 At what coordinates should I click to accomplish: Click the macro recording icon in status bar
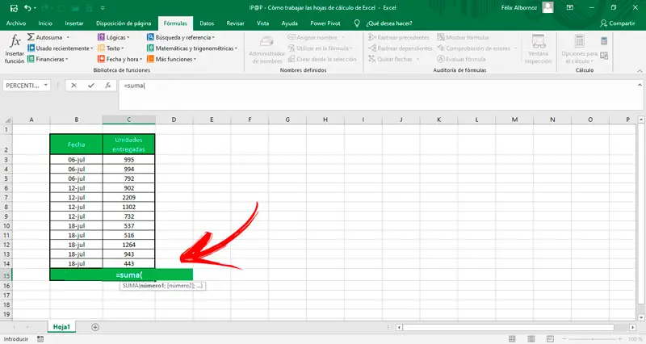pyautogui.click(x=40, y=338)
